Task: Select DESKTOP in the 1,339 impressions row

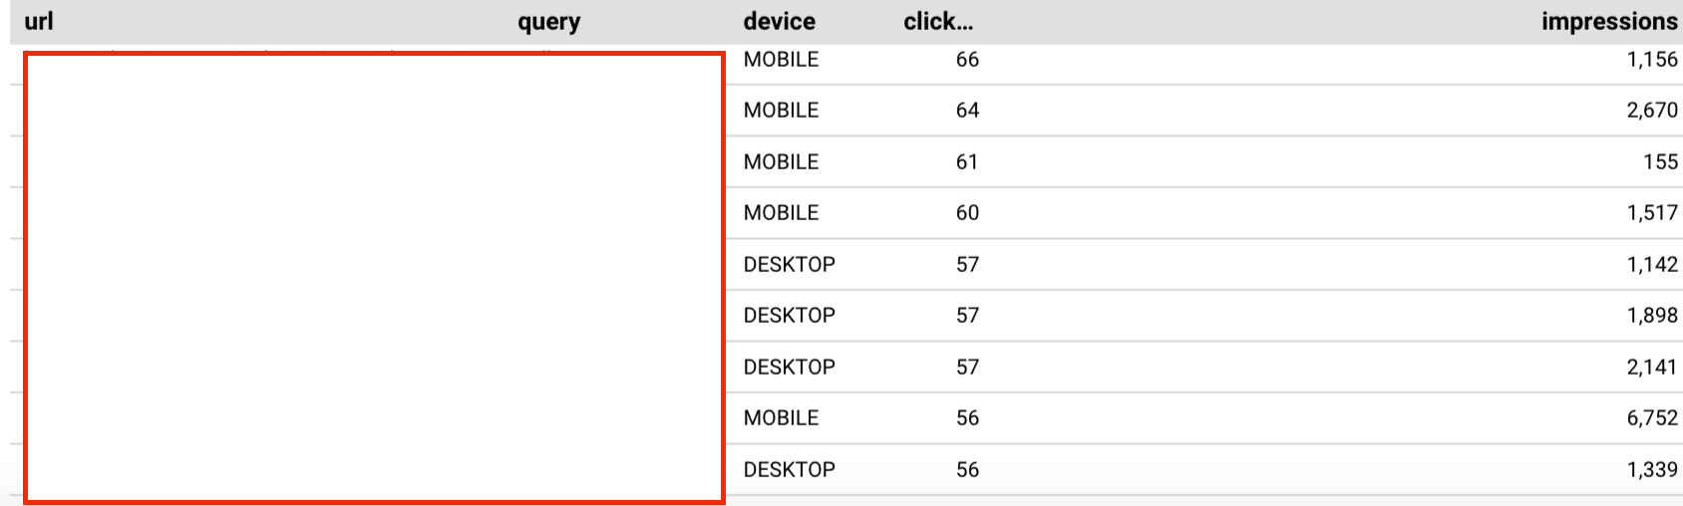Action: click(x=789, y=470)
